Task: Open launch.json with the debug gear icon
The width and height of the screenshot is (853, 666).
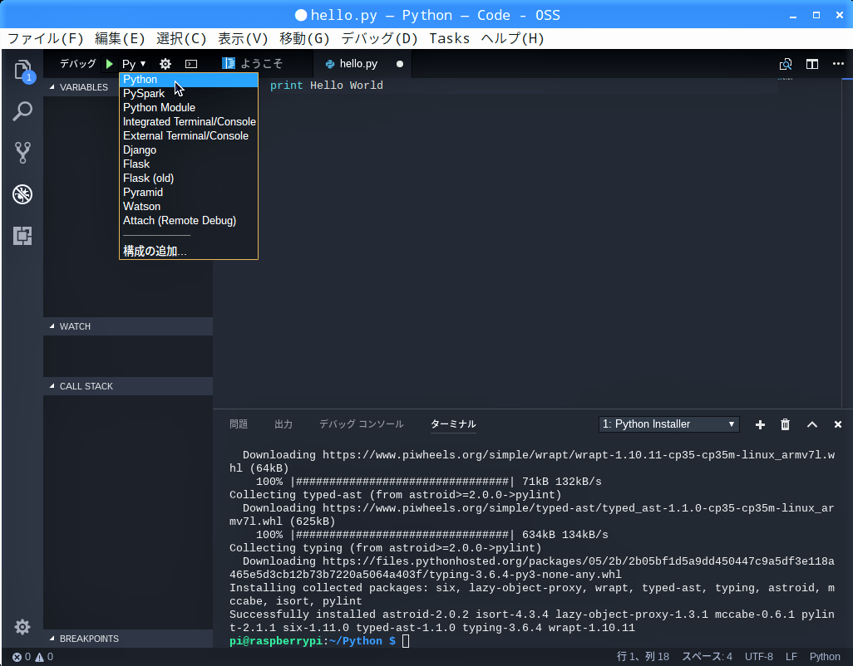Action: click(165, 64)
